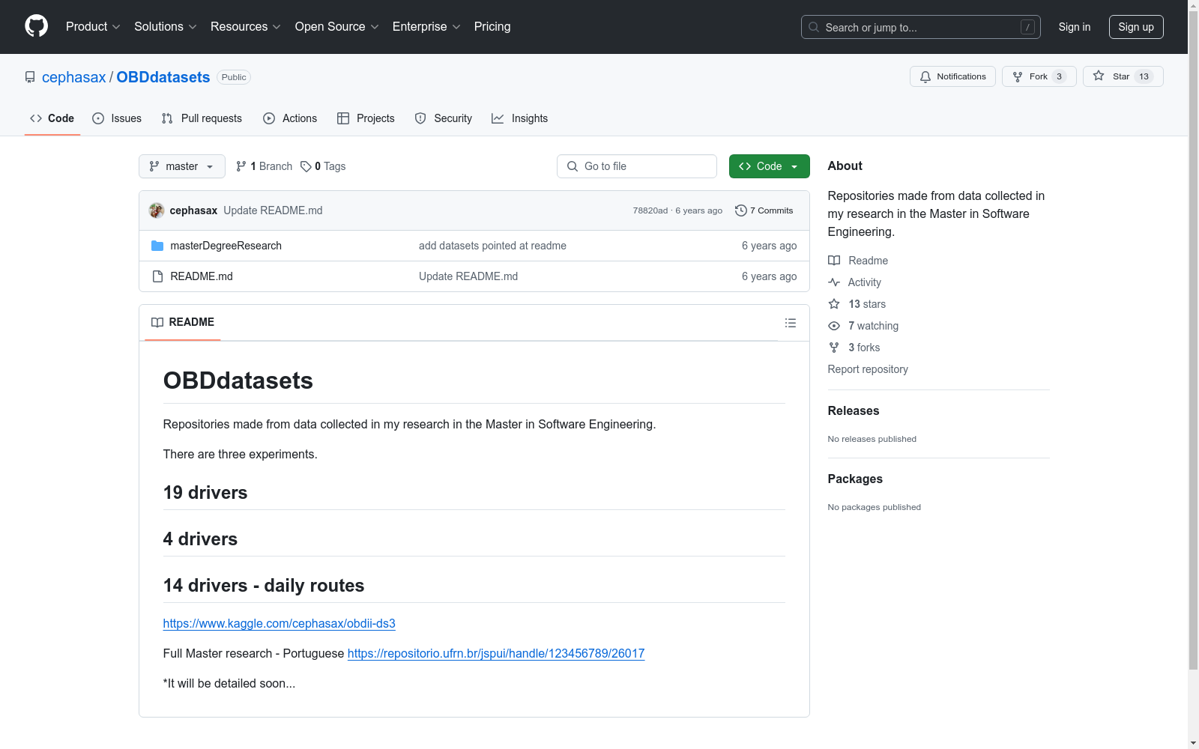The width and height of the screenshot is (1199, 749).
Task: Click the cephasax avatar in commit row
Action: [x=157, y=210]
